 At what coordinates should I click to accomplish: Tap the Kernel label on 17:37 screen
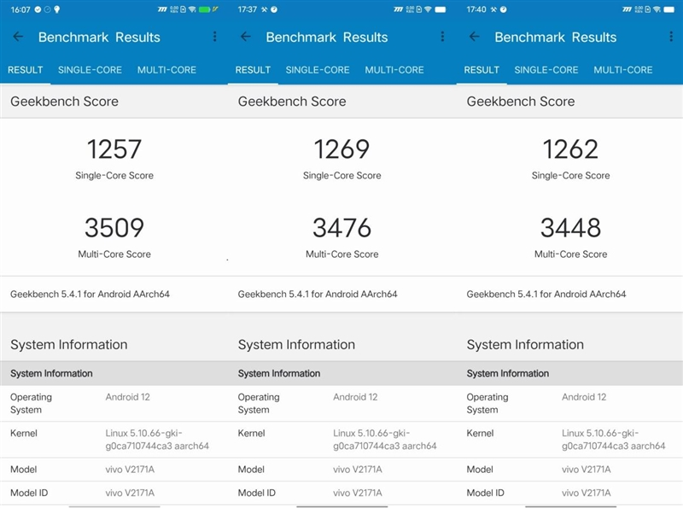[251, 433]
